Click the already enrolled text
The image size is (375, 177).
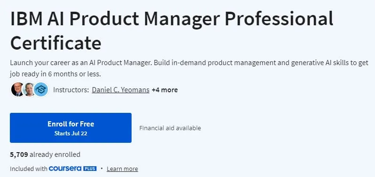point(55,155)
